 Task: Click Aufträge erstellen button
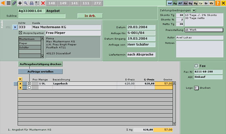point(41,71)
